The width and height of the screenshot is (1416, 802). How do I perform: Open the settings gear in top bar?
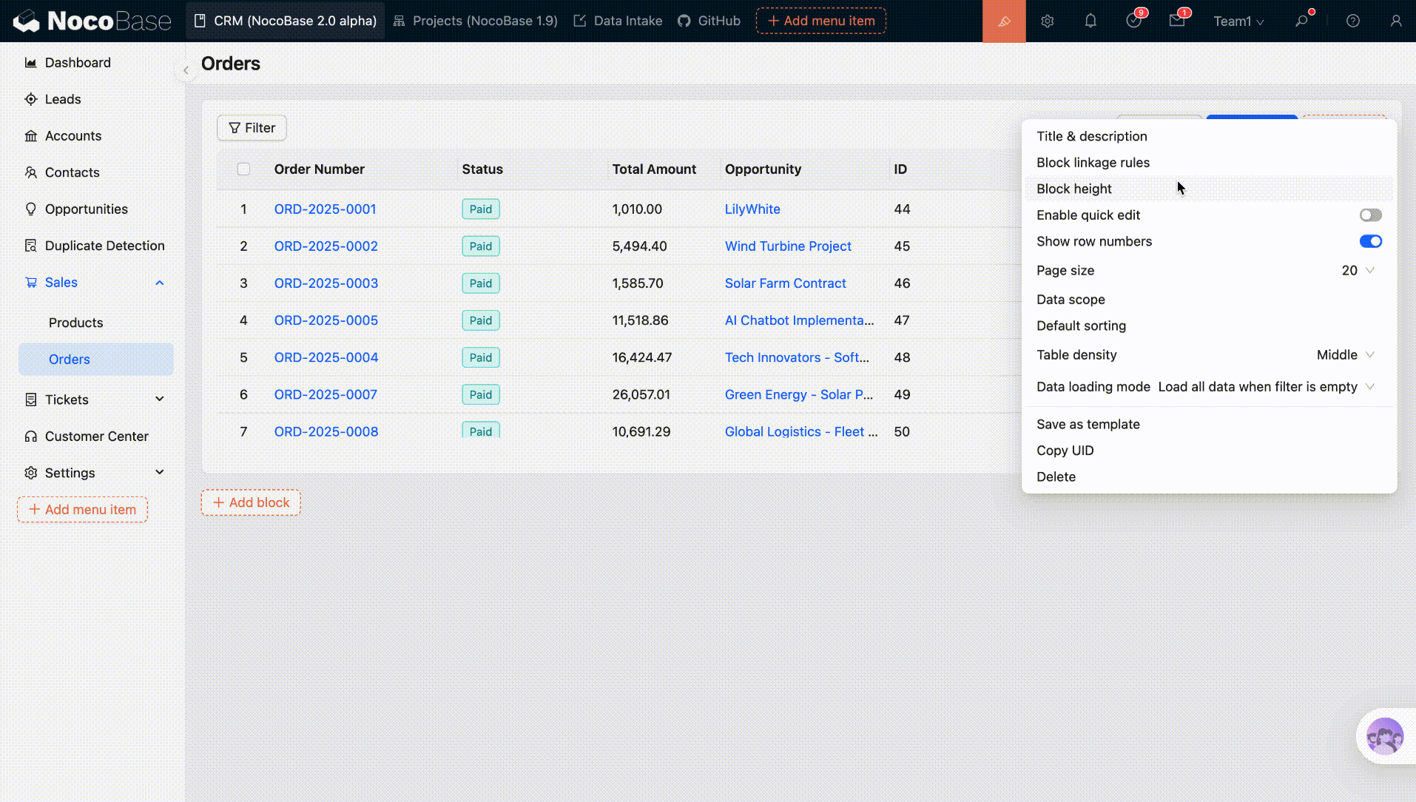[1047, 21]
